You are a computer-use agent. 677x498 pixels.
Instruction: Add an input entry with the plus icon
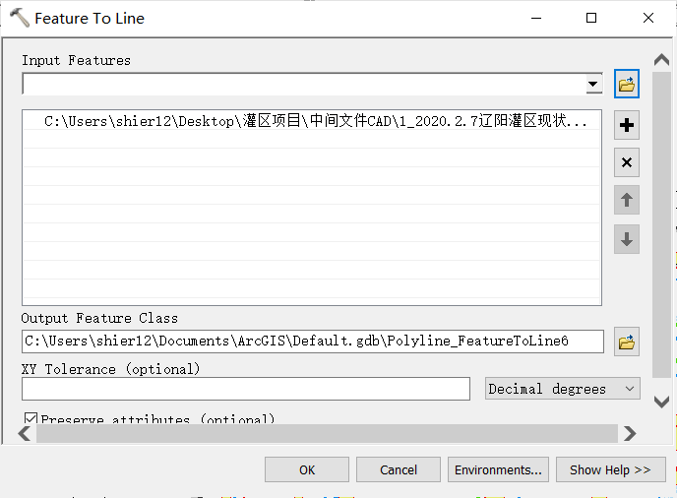pos(627,125)
